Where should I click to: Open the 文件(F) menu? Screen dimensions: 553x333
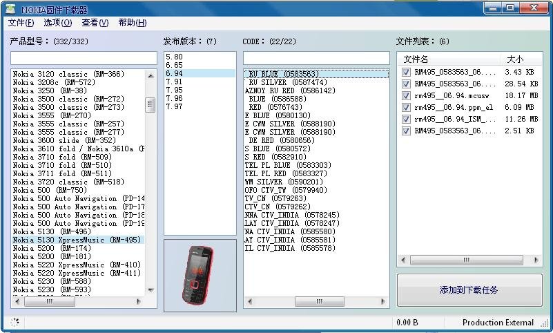click(x=21, y=23)
